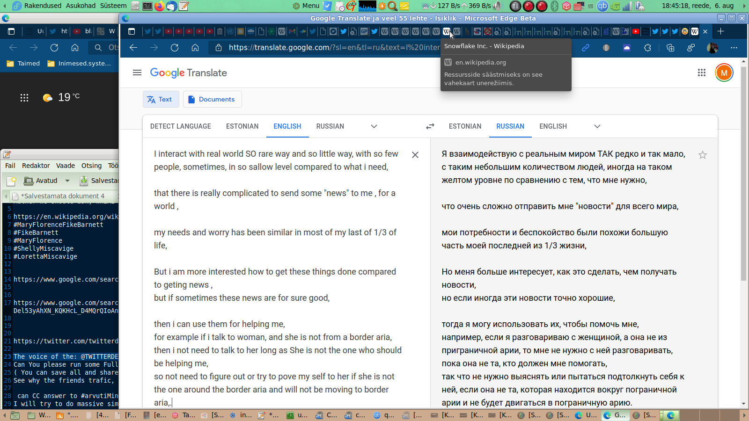This screenshot has width=749, height=421.
Task: Open the Otsing menu in text editor
Action: [x=91, y=166]
